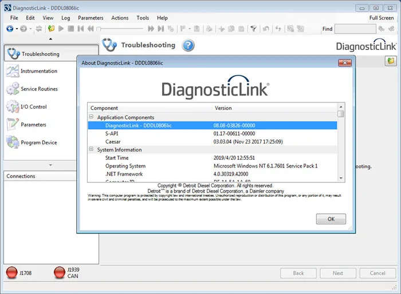
Task: Select the S-API component row
Action: pyautogui.click(x=213, y=134)
